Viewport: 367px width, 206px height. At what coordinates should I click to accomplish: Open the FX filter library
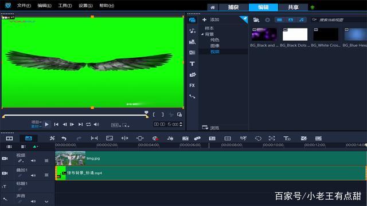point(192,85)
